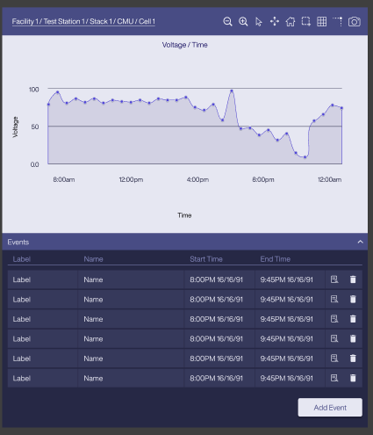373x435 pixels.
Task: Open edit details icon in first event row
Action: pyautogui.click(x=334, y=279)
